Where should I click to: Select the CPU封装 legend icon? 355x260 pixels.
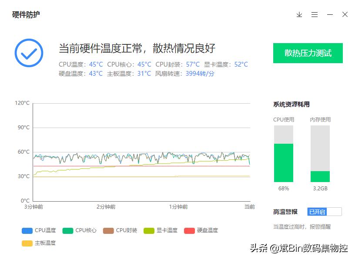point(108,230)
